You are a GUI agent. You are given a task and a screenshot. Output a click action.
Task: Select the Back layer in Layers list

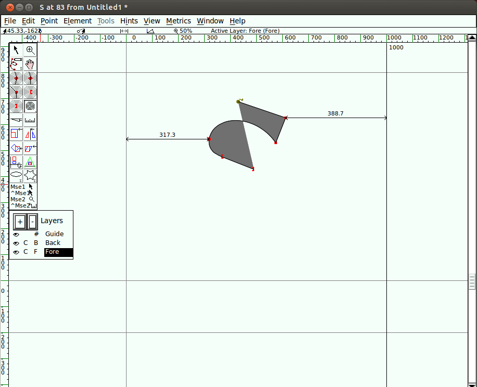coord(53,243)
